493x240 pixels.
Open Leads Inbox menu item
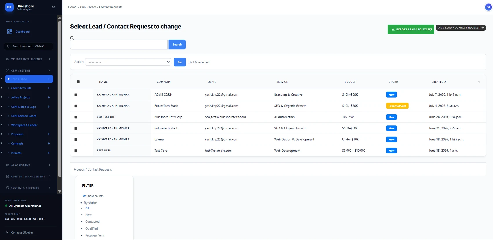(29, 79)
